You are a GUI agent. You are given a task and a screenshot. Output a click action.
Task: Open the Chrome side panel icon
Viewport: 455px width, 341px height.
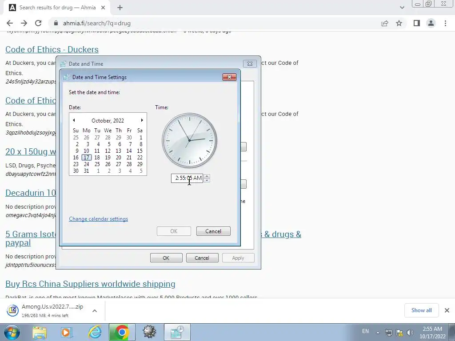pos(417,23)
